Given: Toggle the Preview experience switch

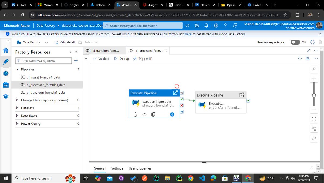Looking at the screenshot, I should [295, 42].
